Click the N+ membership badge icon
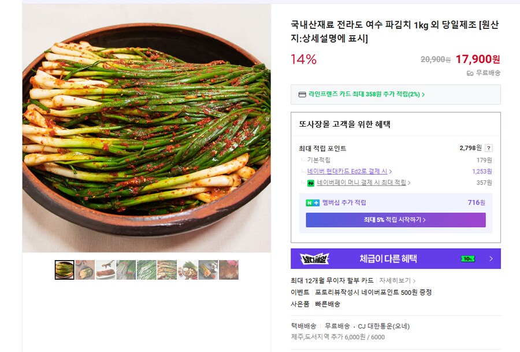This screenshot has width=520, height=352. [312, 203]
